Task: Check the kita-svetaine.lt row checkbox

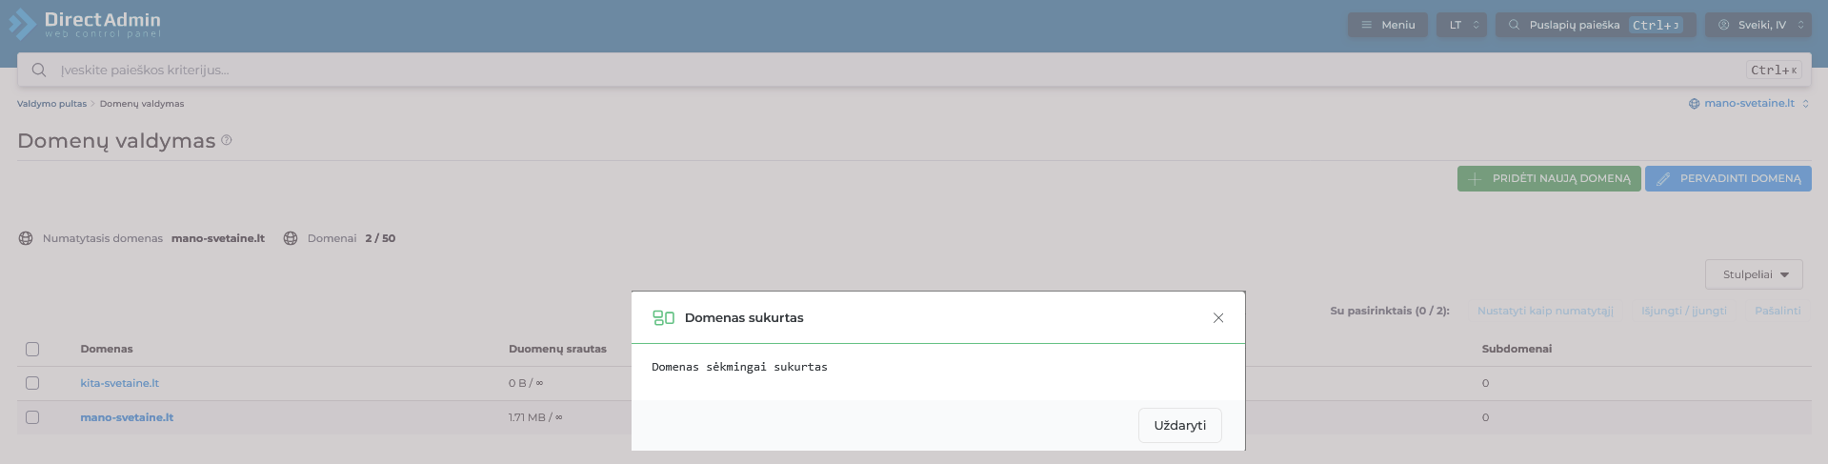Action: pos(32,383)
